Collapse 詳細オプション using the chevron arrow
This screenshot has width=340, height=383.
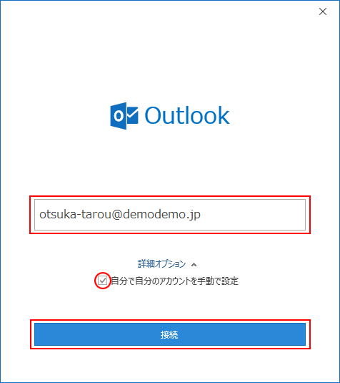point(194,265)
